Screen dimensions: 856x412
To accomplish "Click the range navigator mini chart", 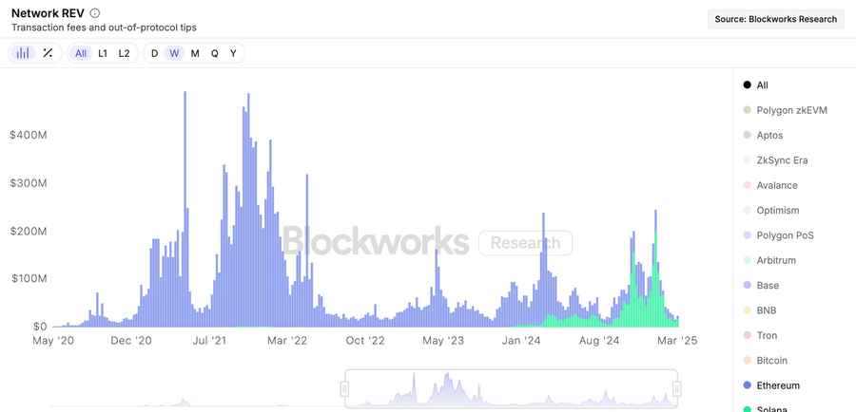I will (511, 388).
